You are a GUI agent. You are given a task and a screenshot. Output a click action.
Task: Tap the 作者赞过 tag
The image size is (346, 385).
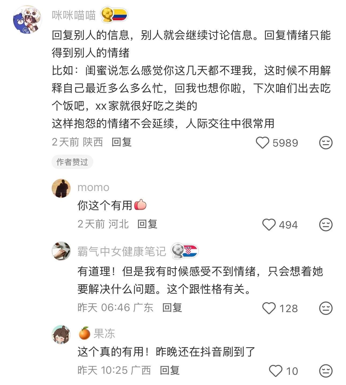pos(72,162)
